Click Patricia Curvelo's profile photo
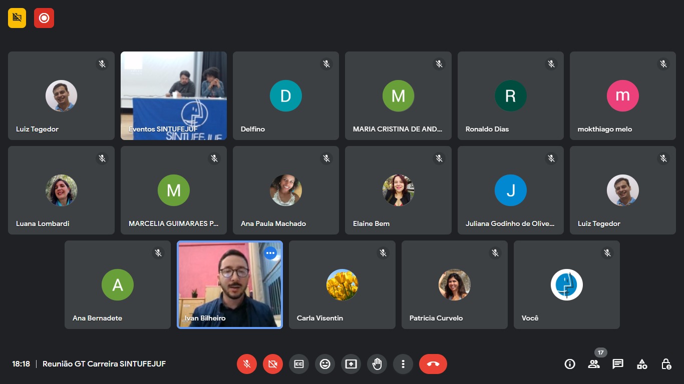684x384 pixels. pos(455,284)
